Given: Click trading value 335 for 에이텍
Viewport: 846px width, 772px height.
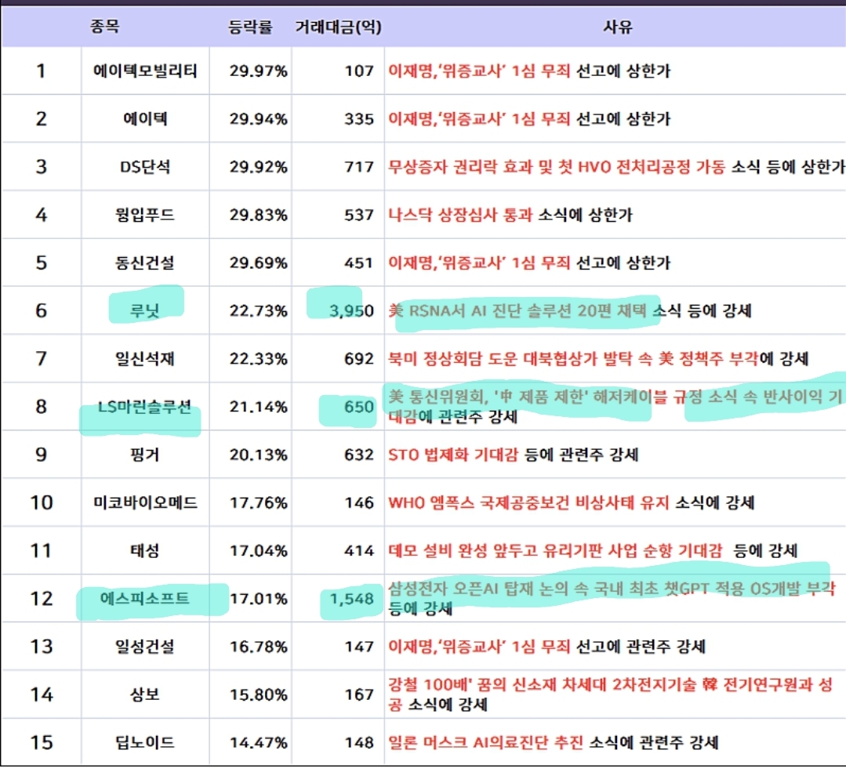Looking at the screenshot, I should point(359,118).
